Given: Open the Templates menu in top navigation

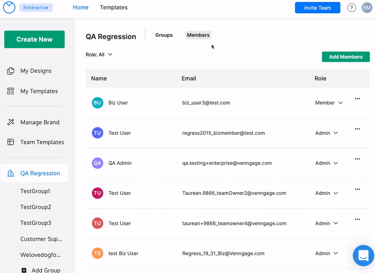Looking at the screenshot, I should [x=113, y=7].
